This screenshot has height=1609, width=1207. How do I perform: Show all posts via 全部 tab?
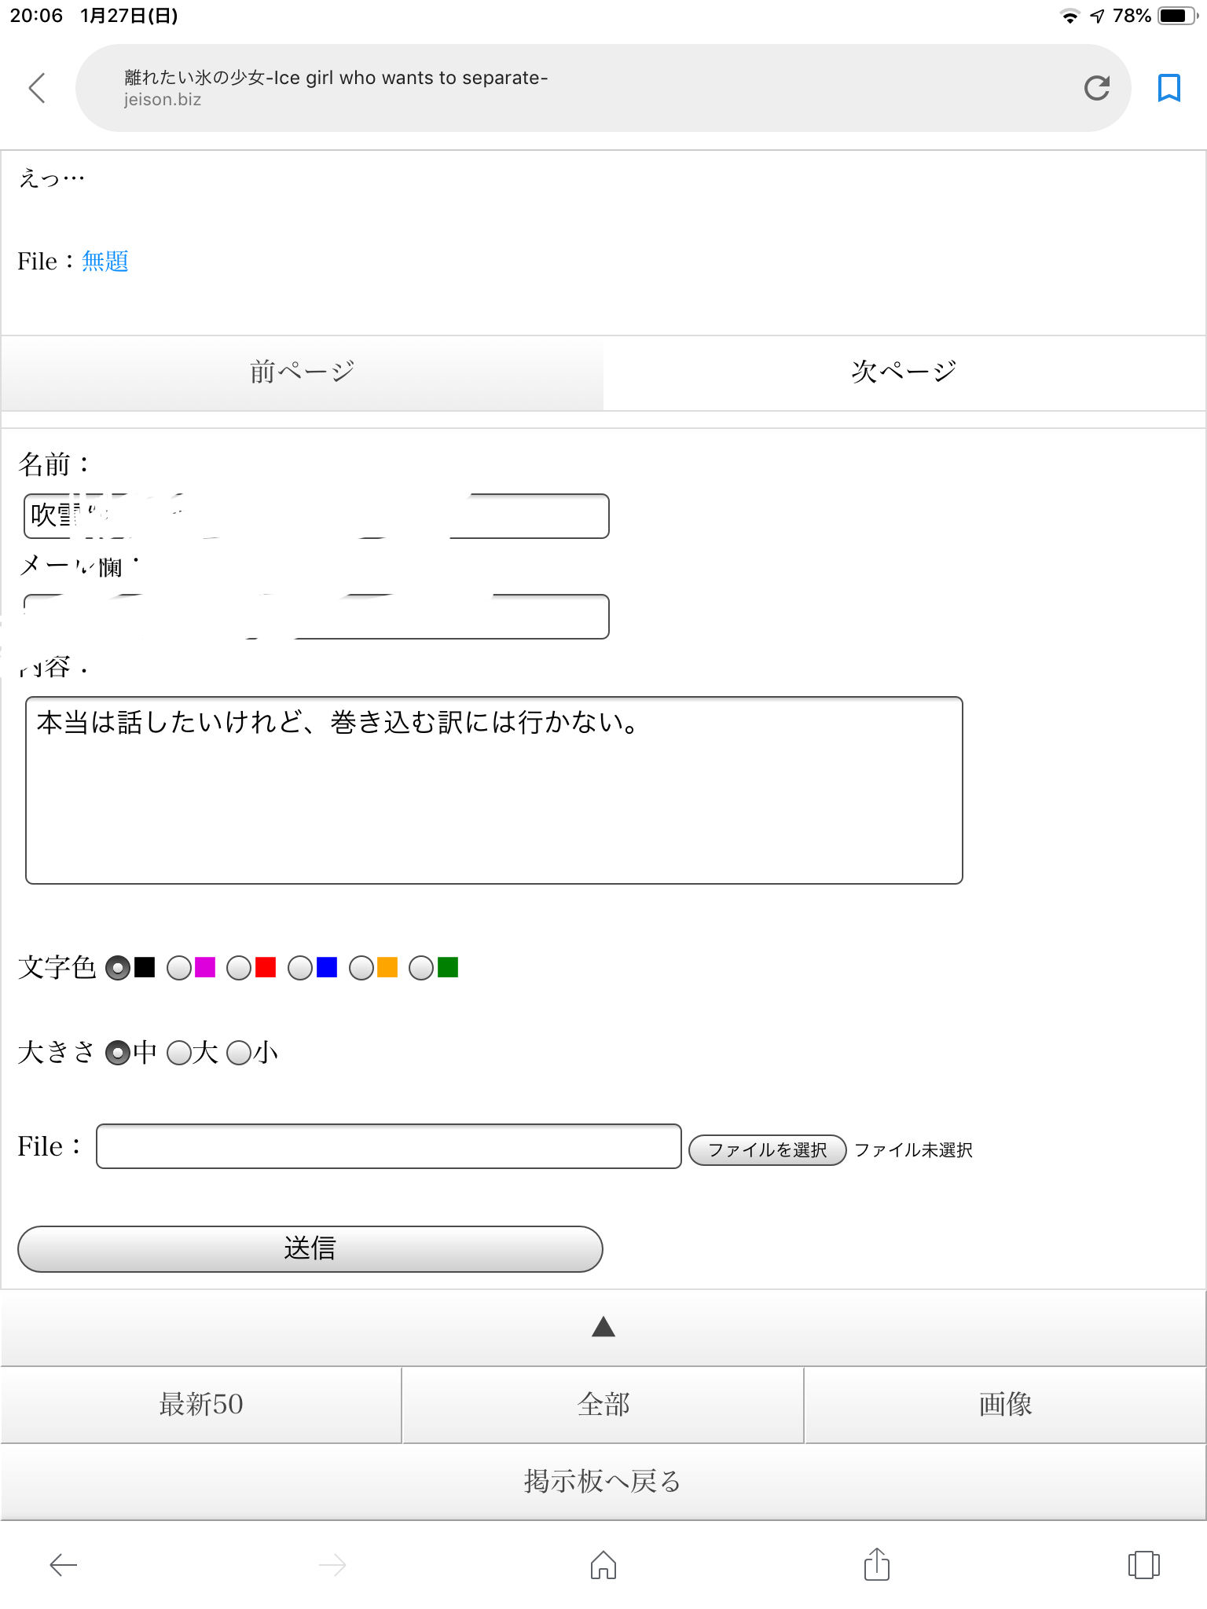coord(603,1404)
